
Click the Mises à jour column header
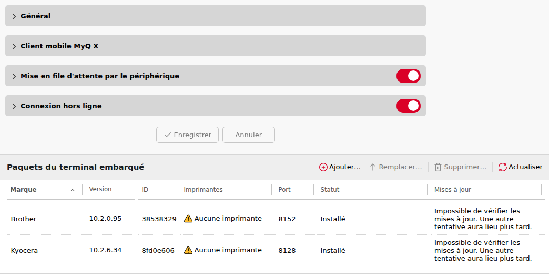tap(452, 190)
